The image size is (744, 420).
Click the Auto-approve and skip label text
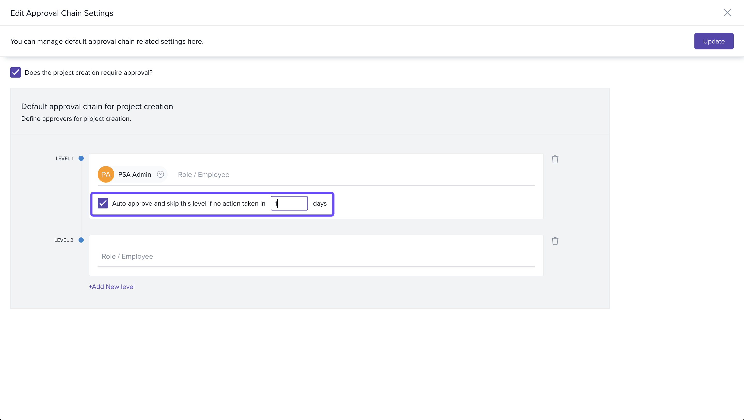pos(188,204)
